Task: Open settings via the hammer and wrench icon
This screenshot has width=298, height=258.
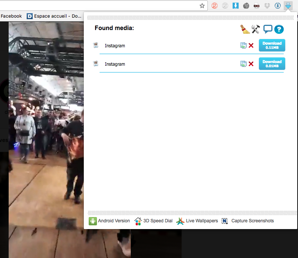Action: [256, 29]
